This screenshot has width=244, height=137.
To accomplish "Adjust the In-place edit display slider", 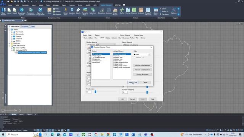I will (147, 92).
